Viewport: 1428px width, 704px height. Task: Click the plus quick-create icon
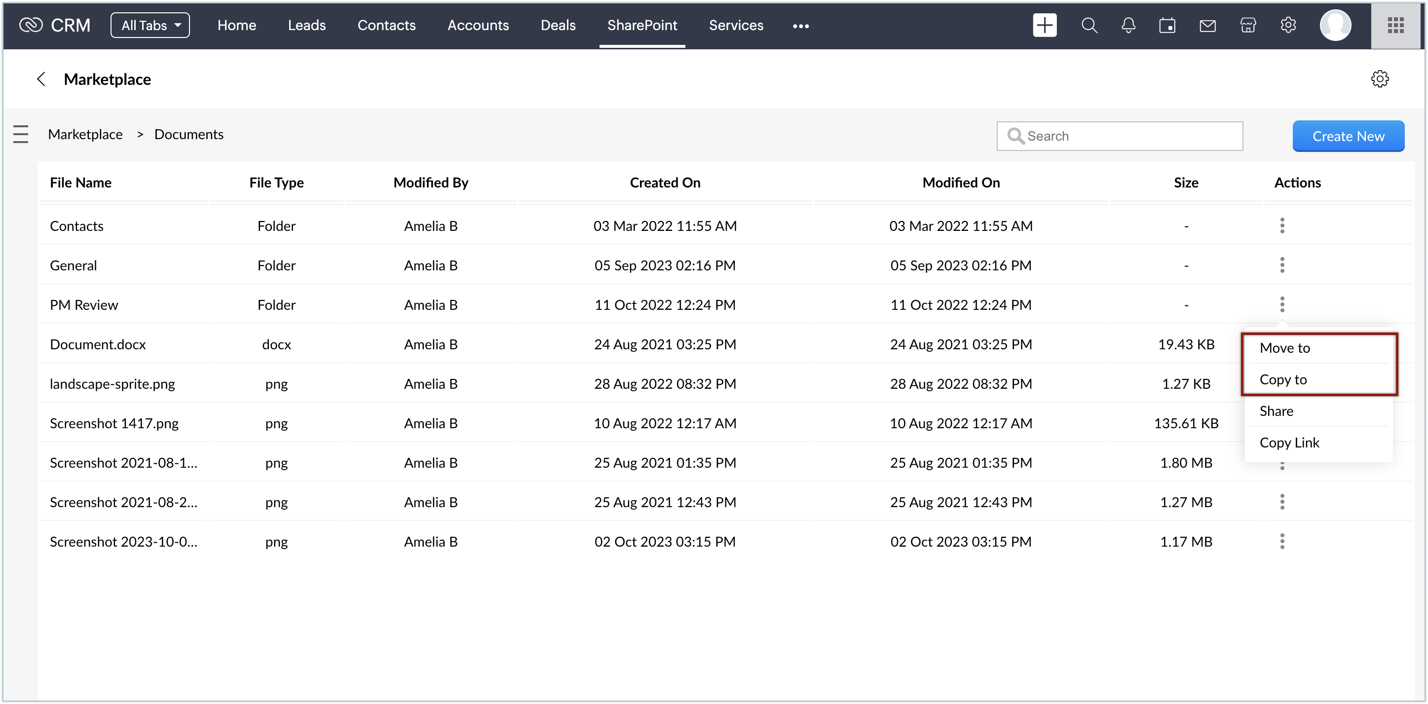(1045, 26)
